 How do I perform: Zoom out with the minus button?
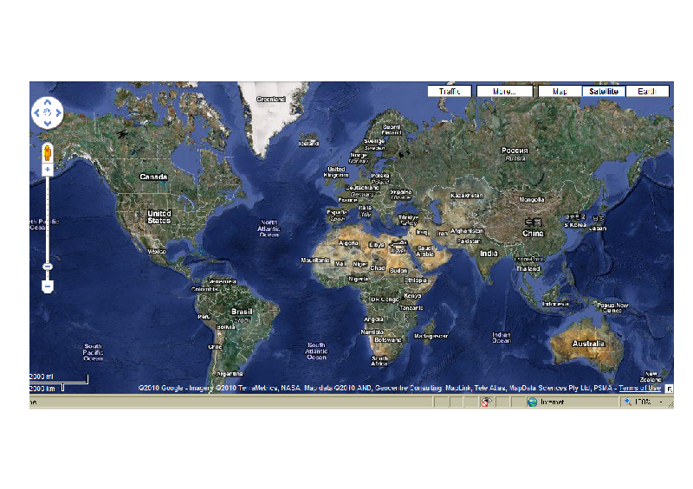48,285
